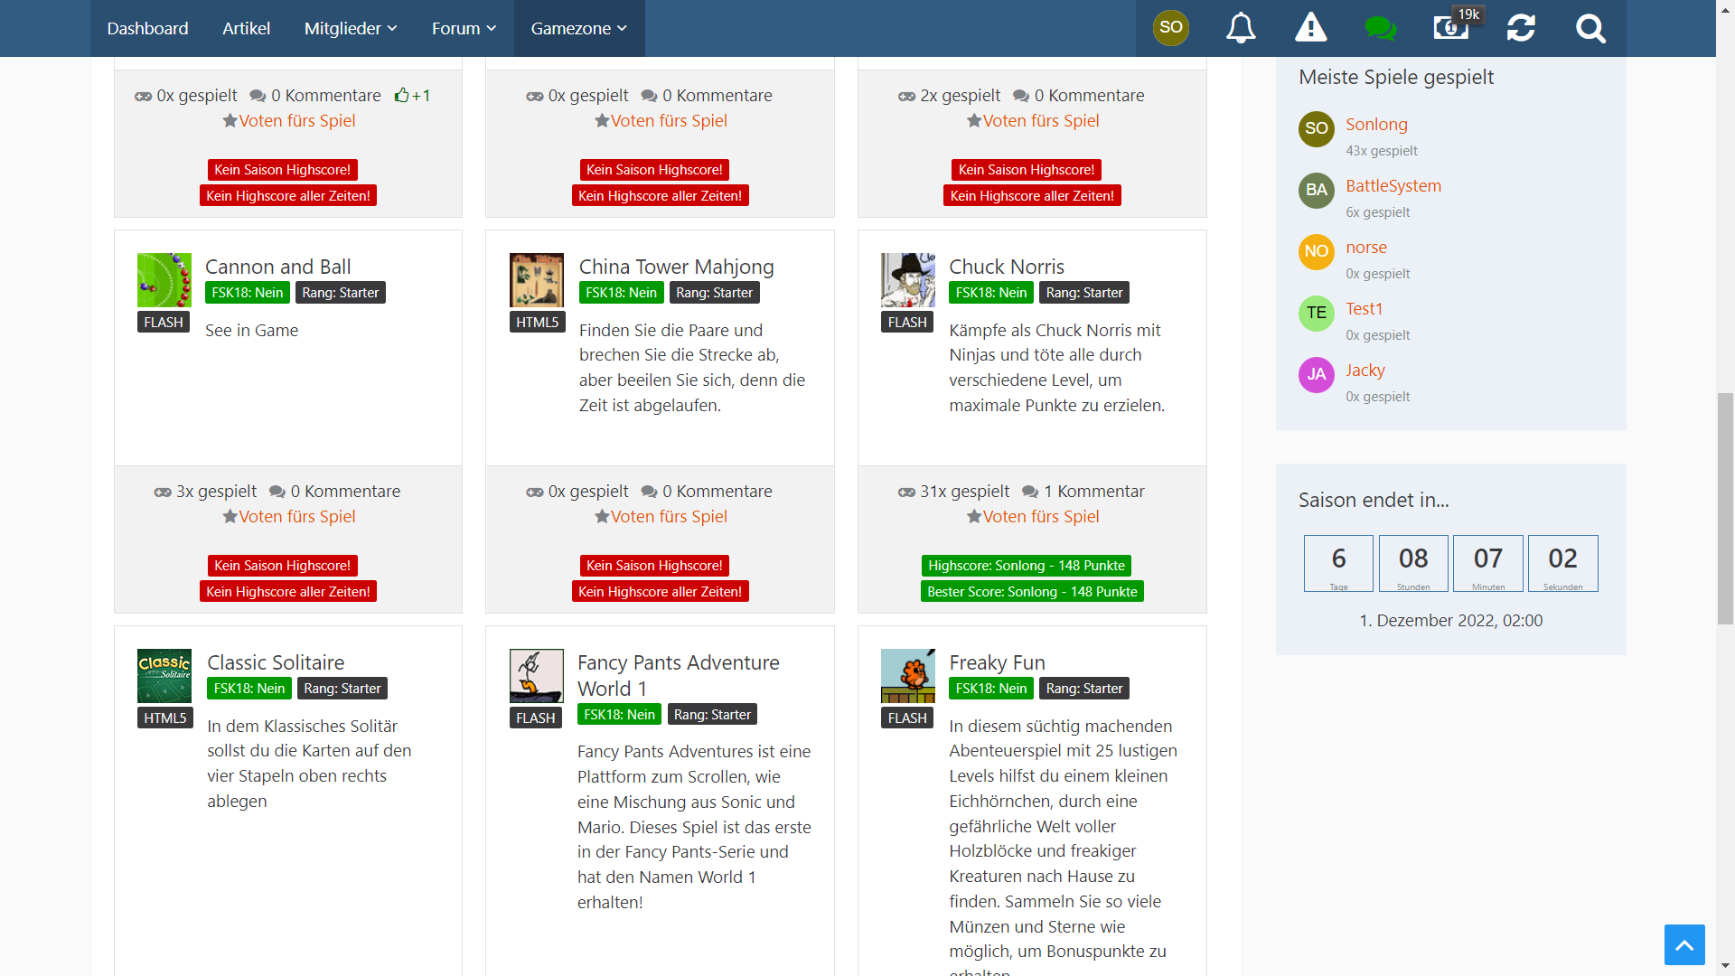Click the scroll-to-top arrow button
This screenshot has width=1735, height=976.
[1684, 945]
